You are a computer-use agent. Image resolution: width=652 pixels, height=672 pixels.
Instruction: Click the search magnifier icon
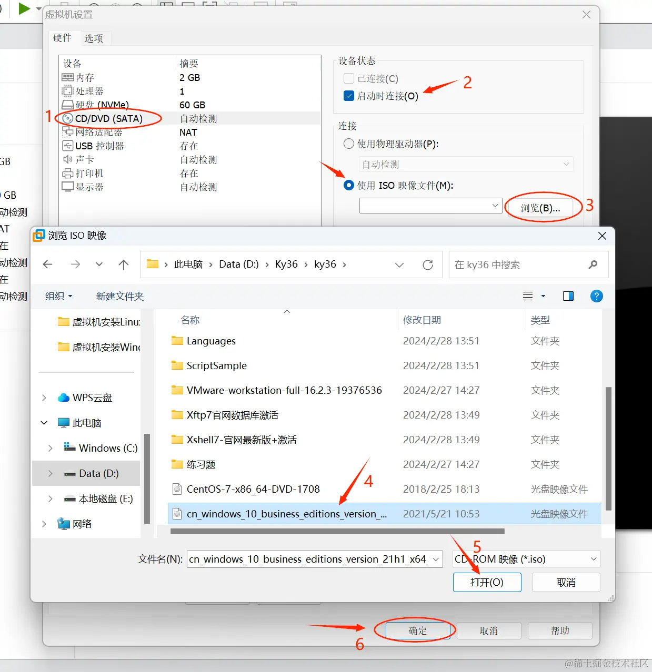point(593,264)
